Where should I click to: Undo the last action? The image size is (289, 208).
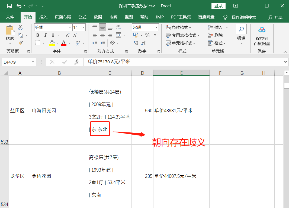point(19,6)
